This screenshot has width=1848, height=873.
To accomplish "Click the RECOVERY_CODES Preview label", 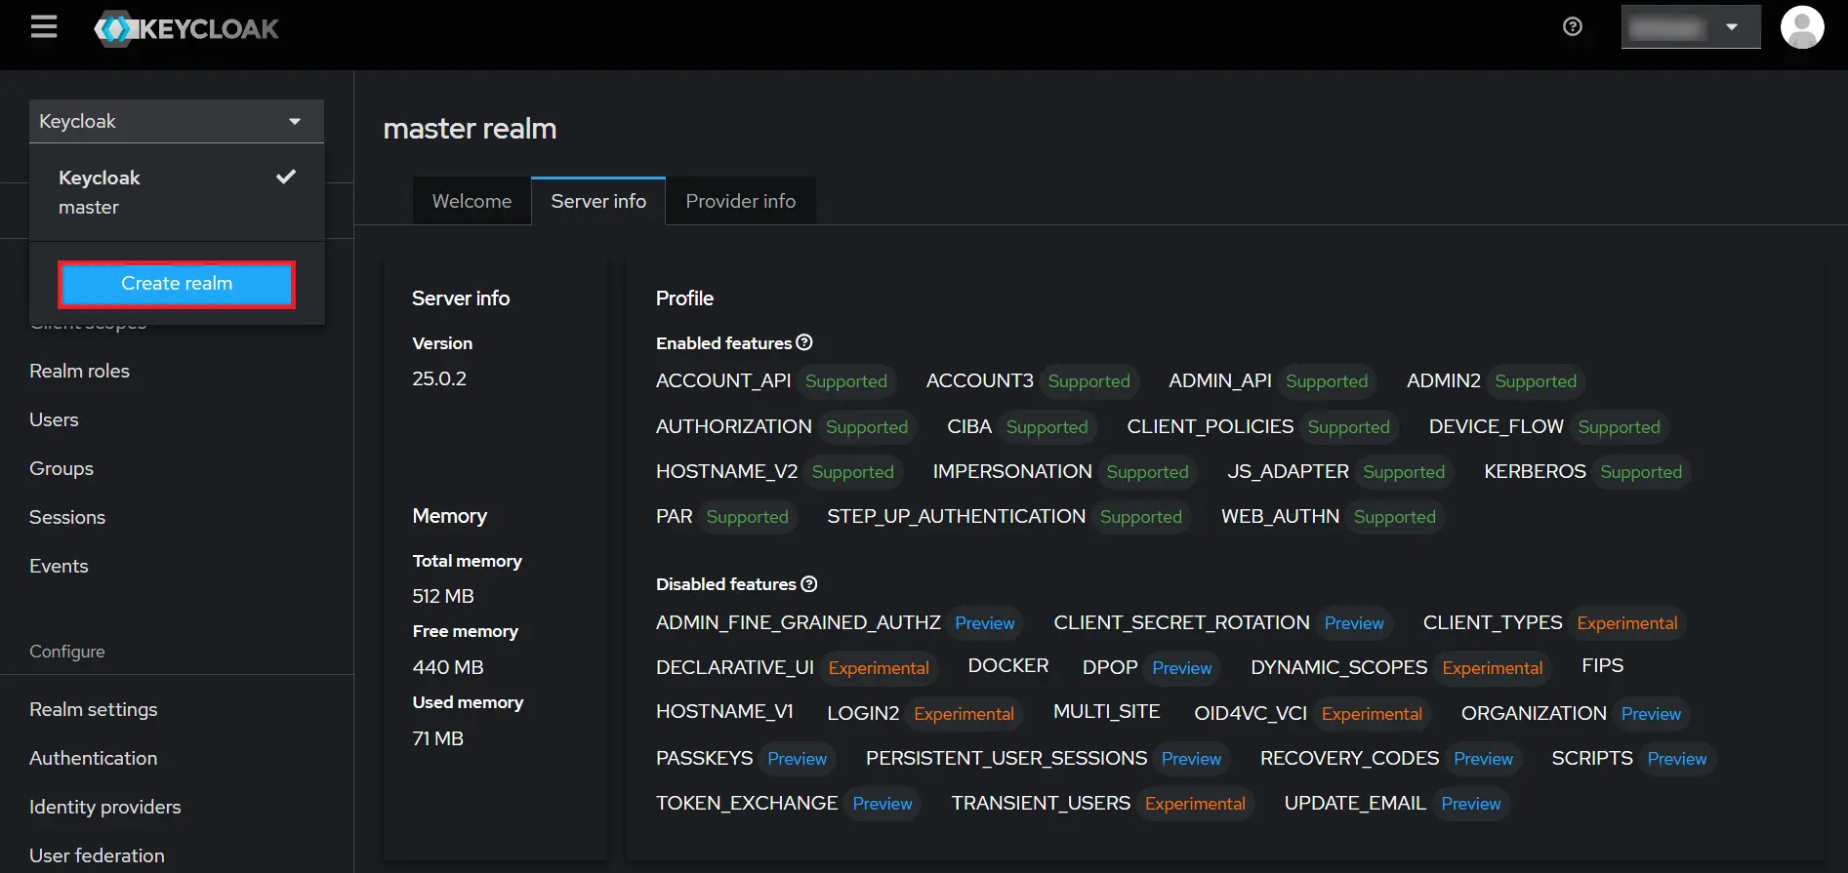I will tap(1483, 759).
